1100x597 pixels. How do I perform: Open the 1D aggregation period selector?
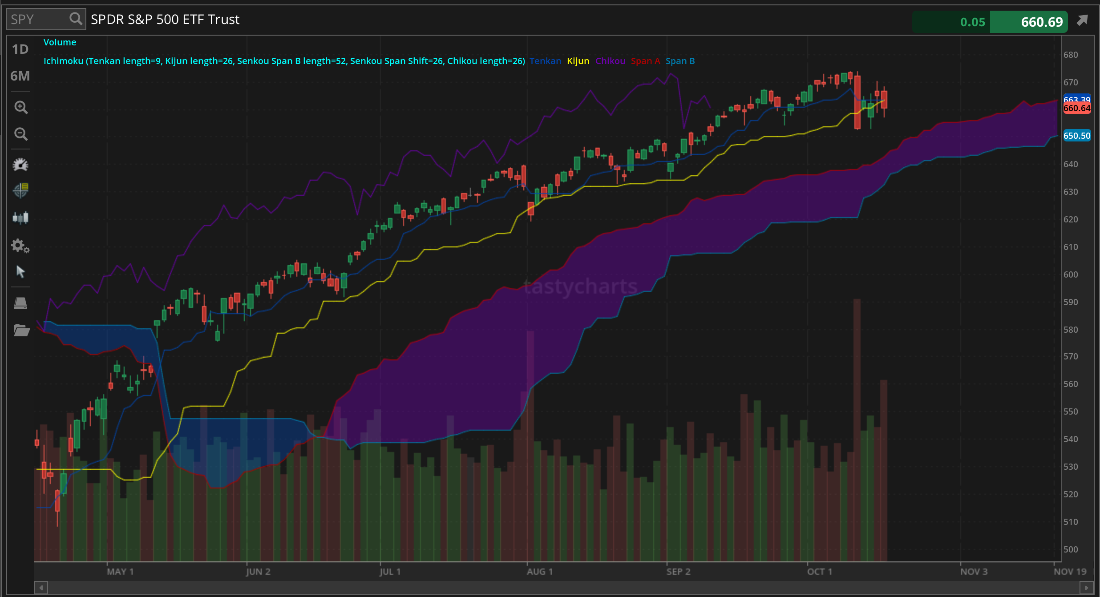tap(20, 49)
